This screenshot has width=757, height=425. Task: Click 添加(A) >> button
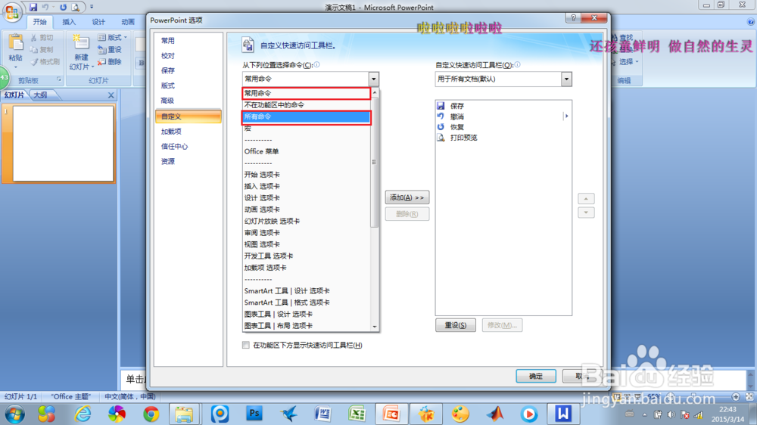pos(407,197)
